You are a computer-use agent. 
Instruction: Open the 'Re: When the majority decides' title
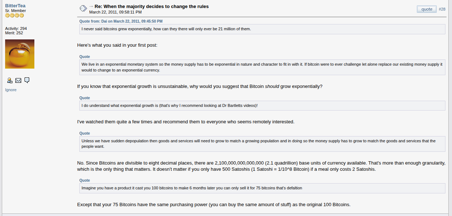coord(152,7)
